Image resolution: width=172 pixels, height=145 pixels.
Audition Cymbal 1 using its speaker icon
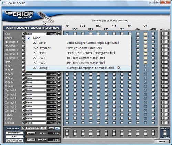click(x=59, y=90)
